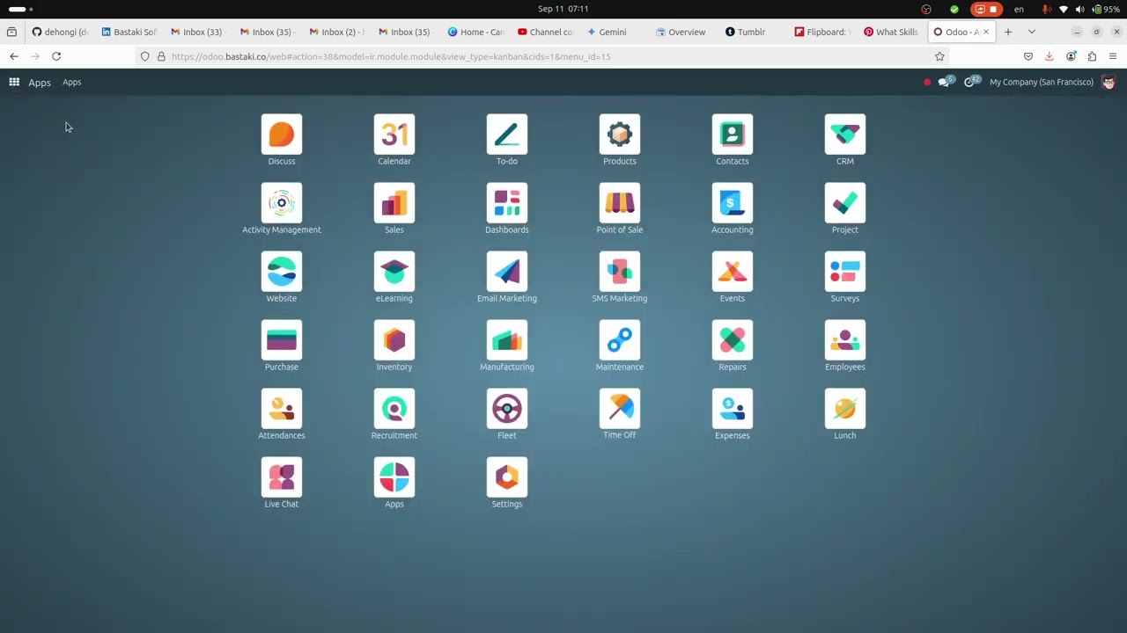Switch to the Inbox (33) Gmail tab
The image size is (1127, 633).
click(x=196, y=32)
